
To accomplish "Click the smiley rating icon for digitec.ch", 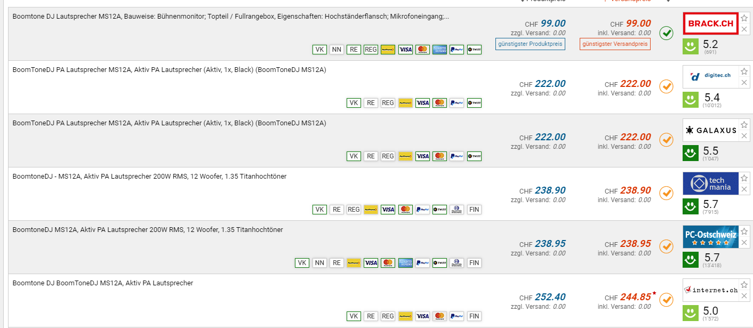I will point(691,100).
